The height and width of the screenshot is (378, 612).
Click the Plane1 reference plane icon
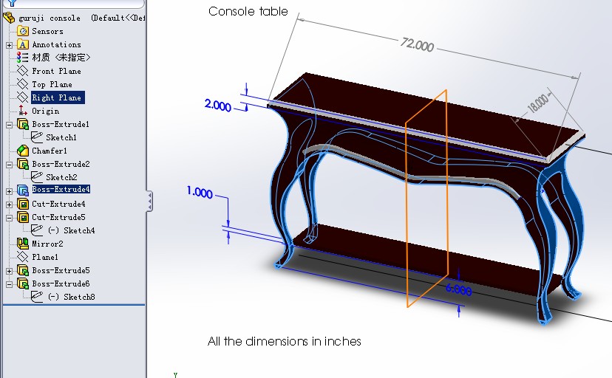(23, 257)
